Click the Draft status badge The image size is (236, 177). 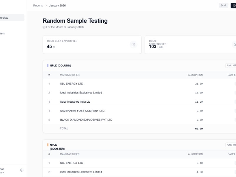[224, 6]
